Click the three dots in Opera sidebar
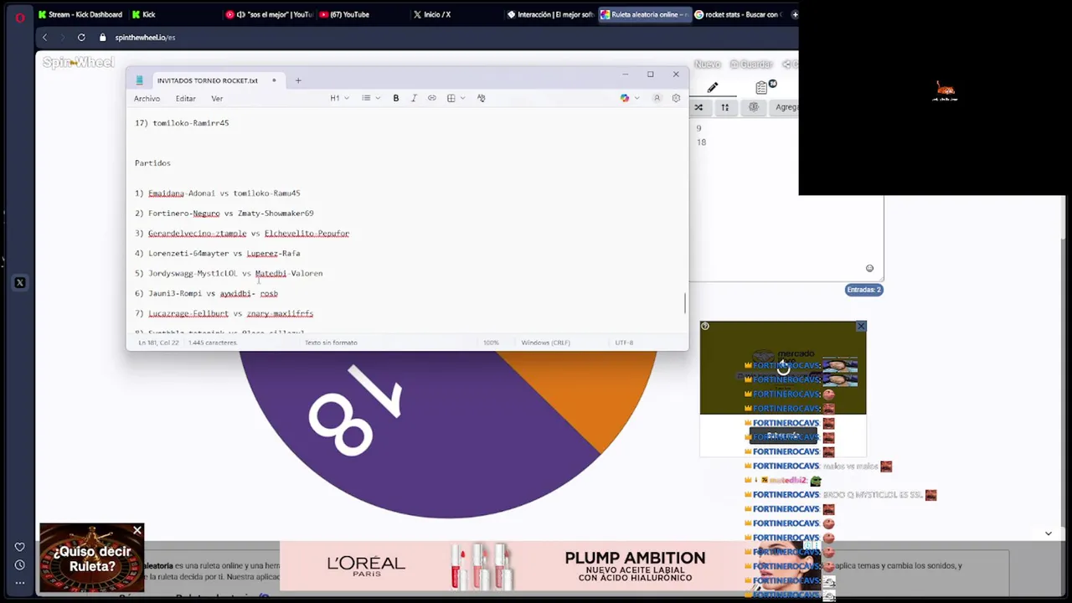 (19, 584)
